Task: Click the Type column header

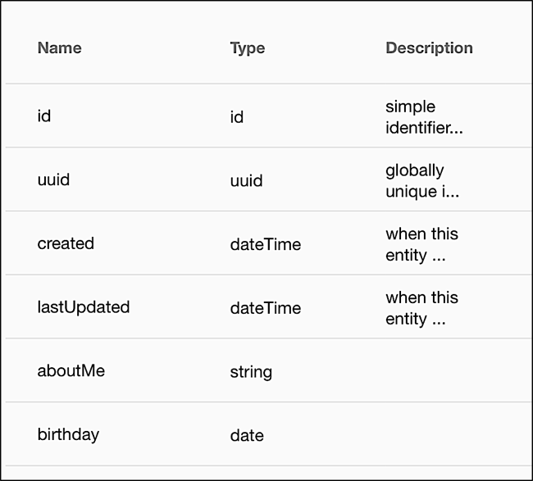Action: coord(247,48)
